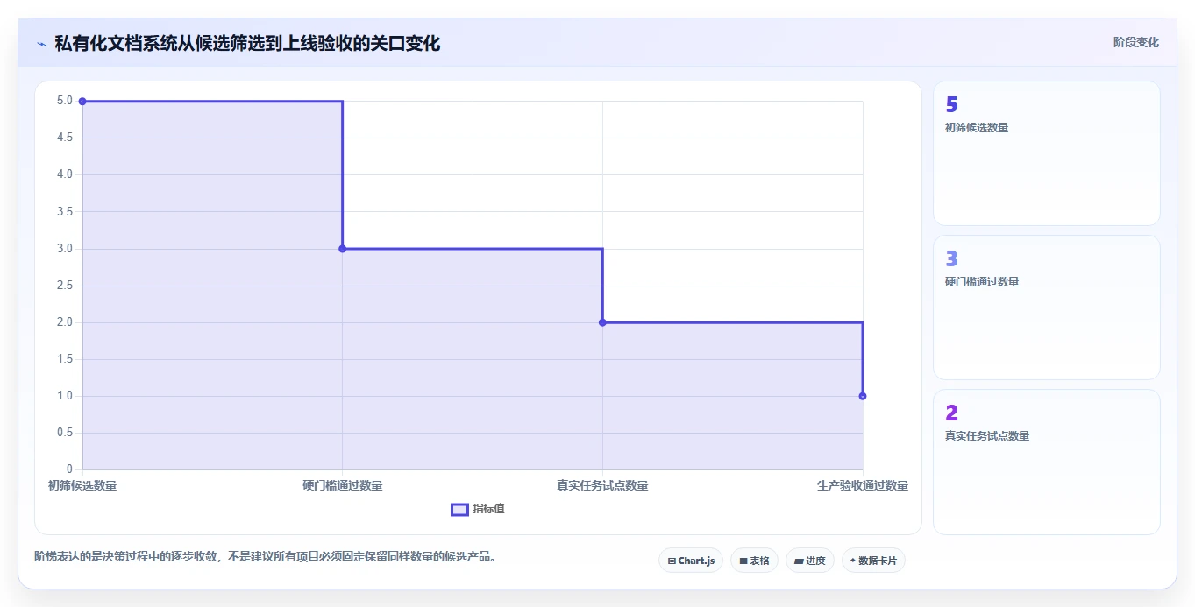Select the 表格 tag button
The height and width of the screenshot is (607, 1195).
(x=754, y=561)
